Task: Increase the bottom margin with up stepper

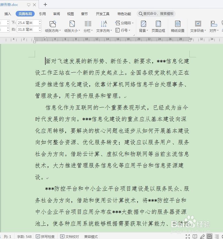Action: (40, 21)
